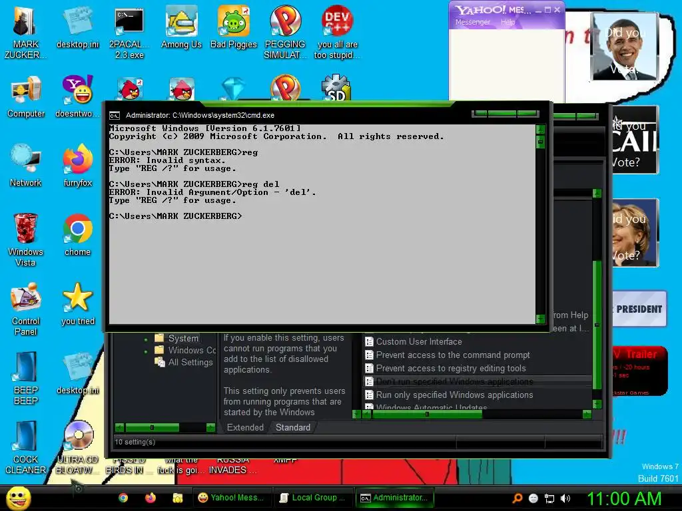682x511 pixels.
Task: Open the pinned folder icon on taskbar
Action: pos(177,498)
